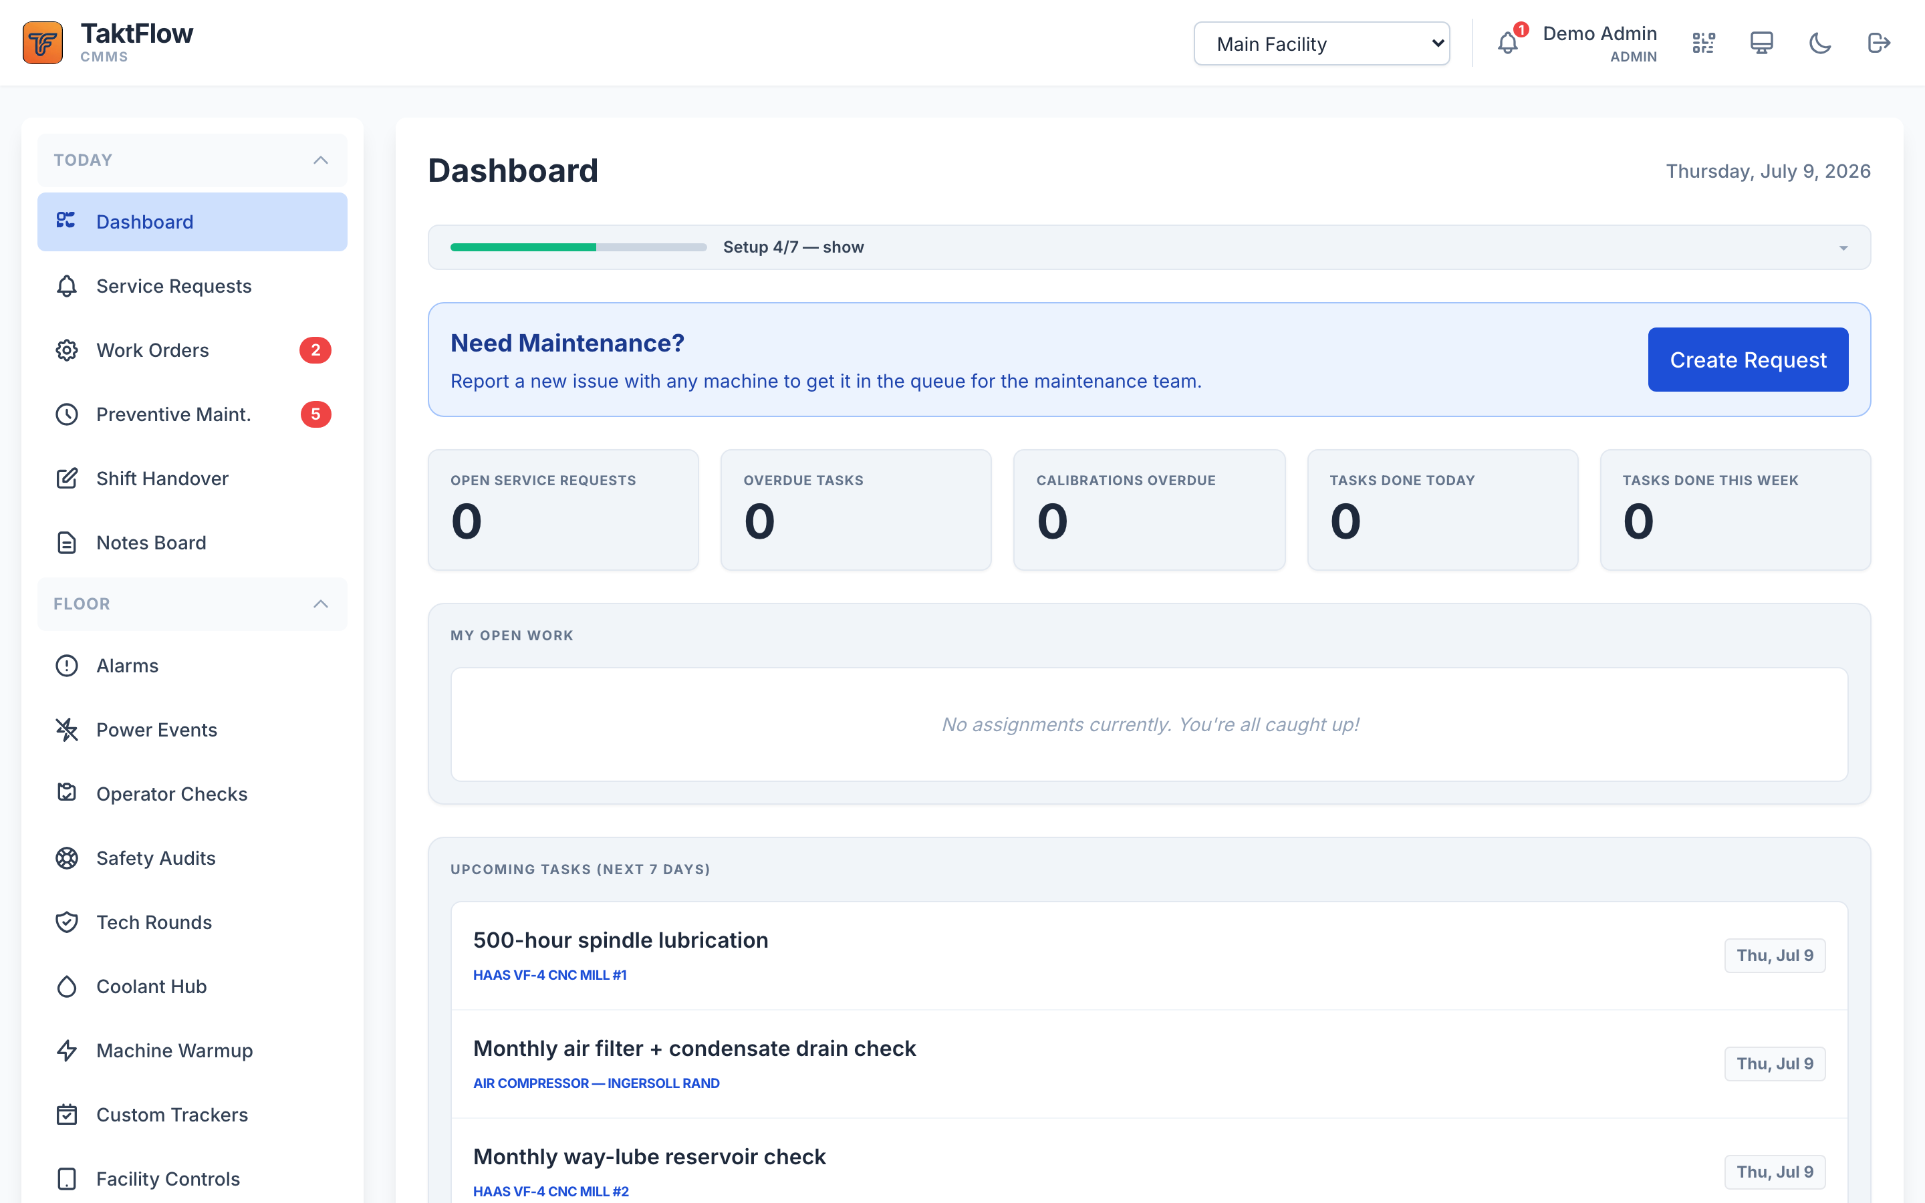Image resolution: width=1925 pixels, height=1203 pixels.
Task: Click the Shift Handover pencil icon
Action: [67, 478]
